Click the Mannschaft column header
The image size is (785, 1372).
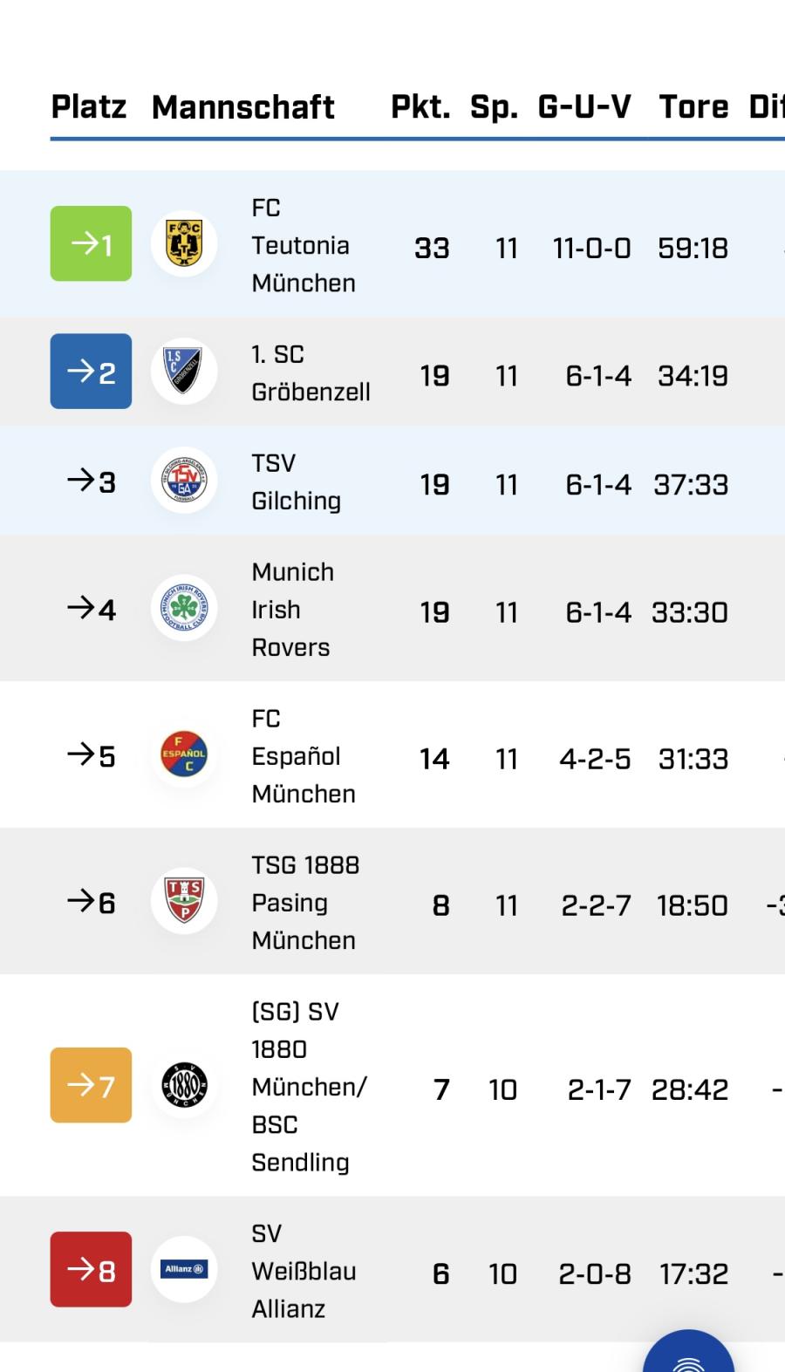click(242, 106)
